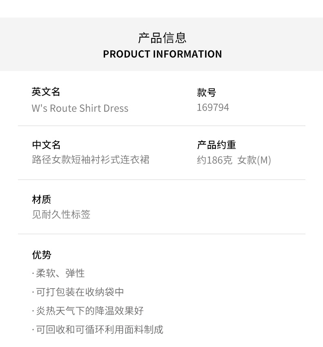Screen dimensions: 323x347
Task: Click the style number 169794
Action: [213, 107]
